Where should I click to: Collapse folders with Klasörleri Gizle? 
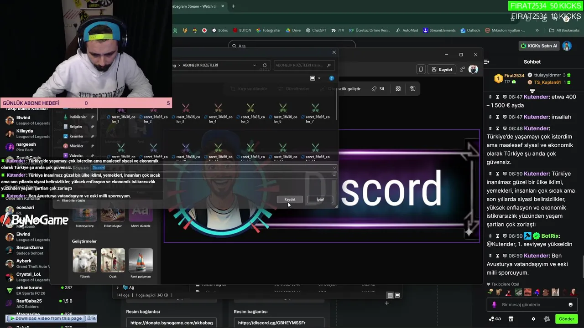pos(71,200)
